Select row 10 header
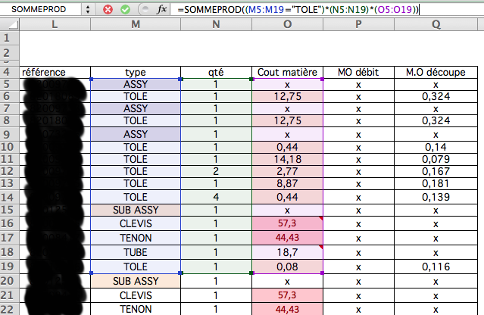This screenshot has height=315, width=484. click(10, 147)
